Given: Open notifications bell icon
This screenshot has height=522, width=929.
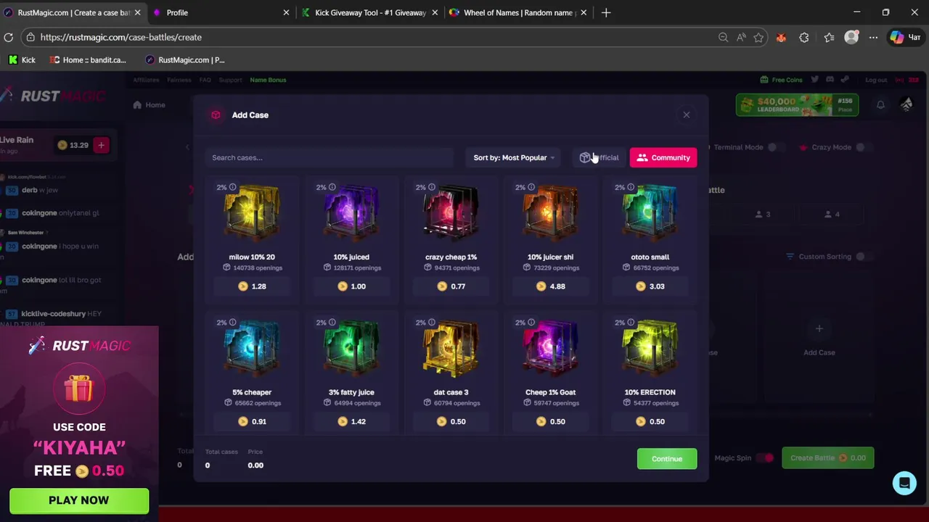Looking at the screenshot, I should (x=880, y=105).
